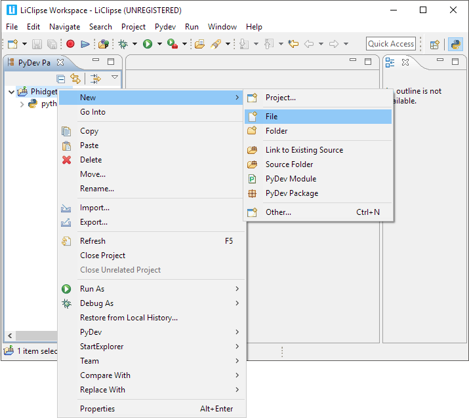
Task: Select Copy in the context menu
Action: click(x=152, y=131)
